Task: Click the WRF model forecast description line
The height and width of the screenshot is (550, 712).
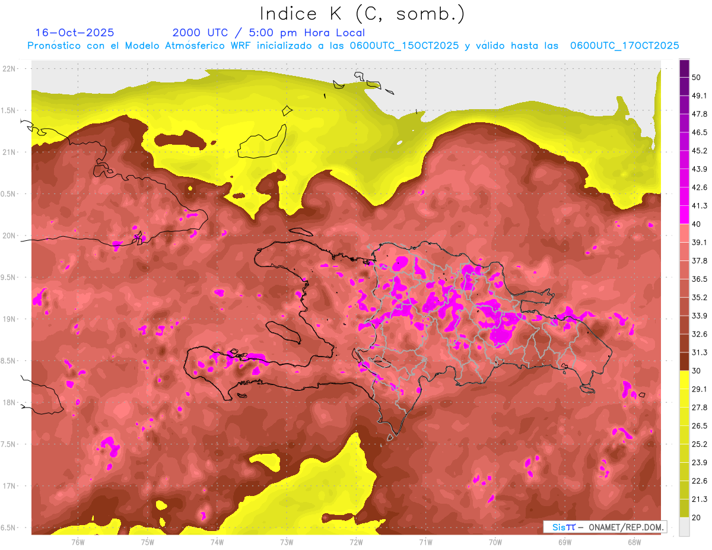Action: point(353,46)
